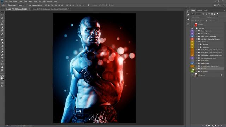Open the File menu
The height and width of the screenshot is (127, 226).
click(6, 1)
